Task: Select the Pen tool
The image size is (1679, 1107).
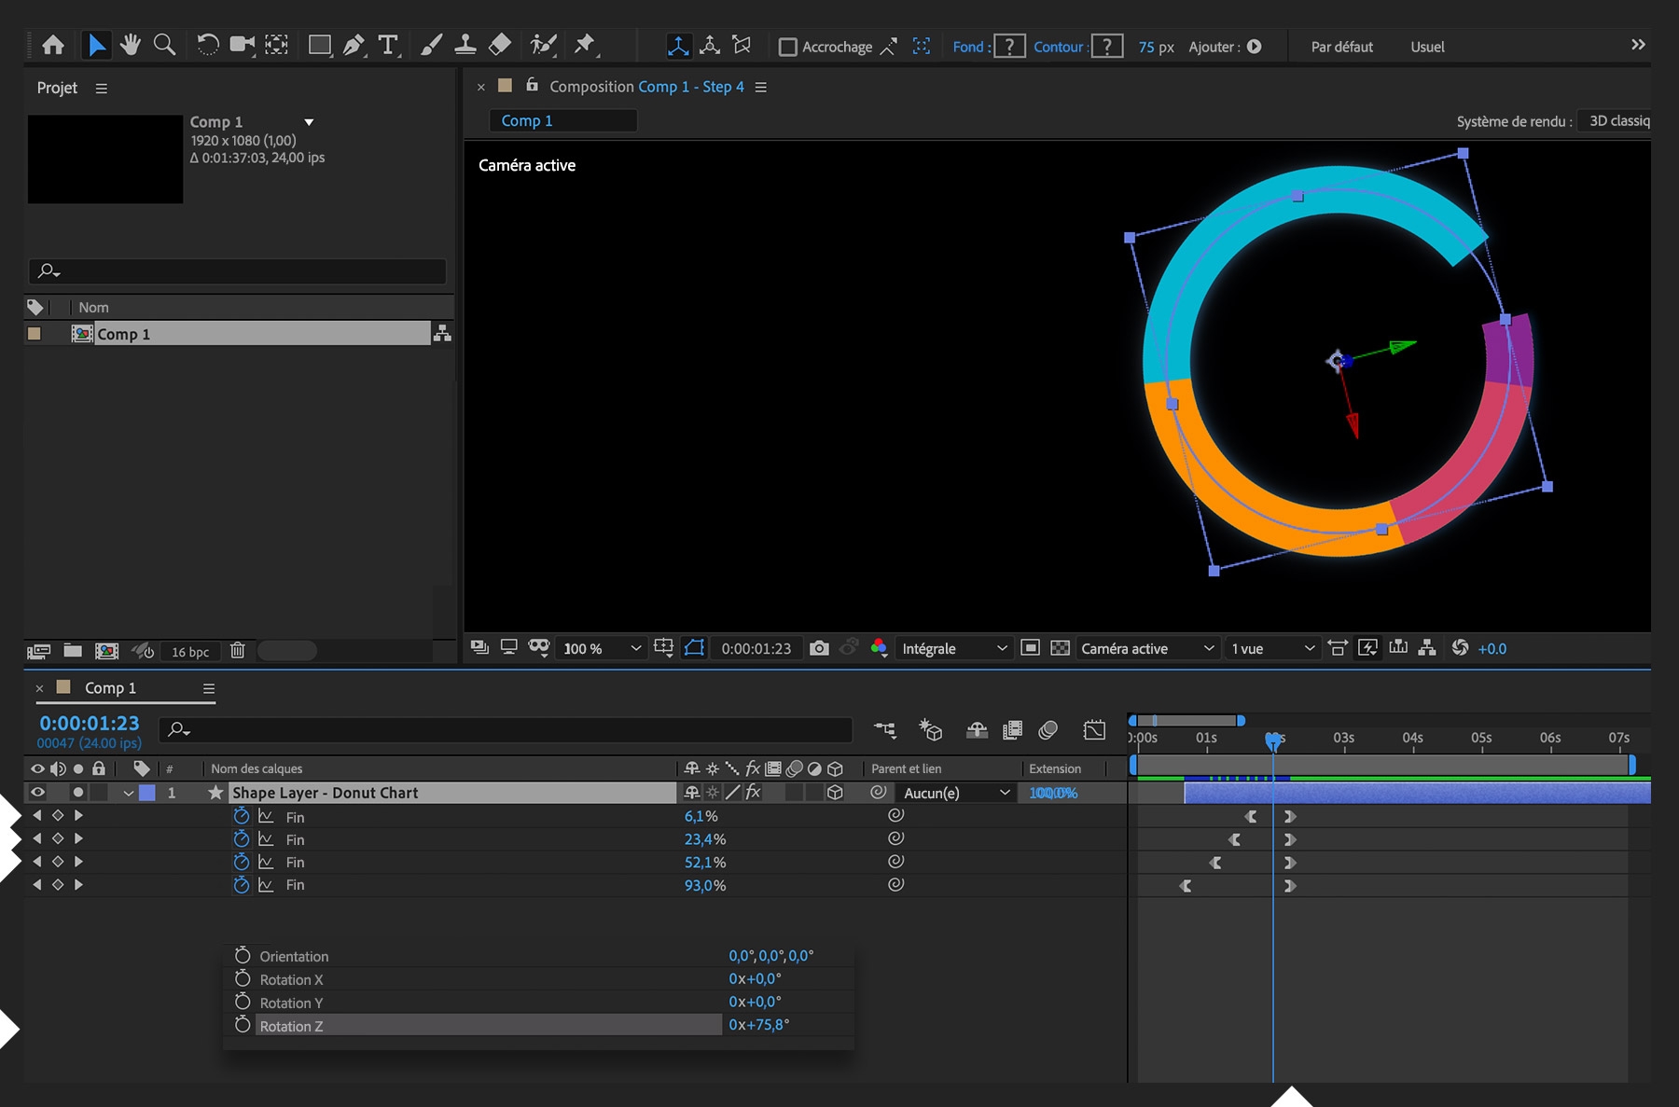Action: pos(354,44)
